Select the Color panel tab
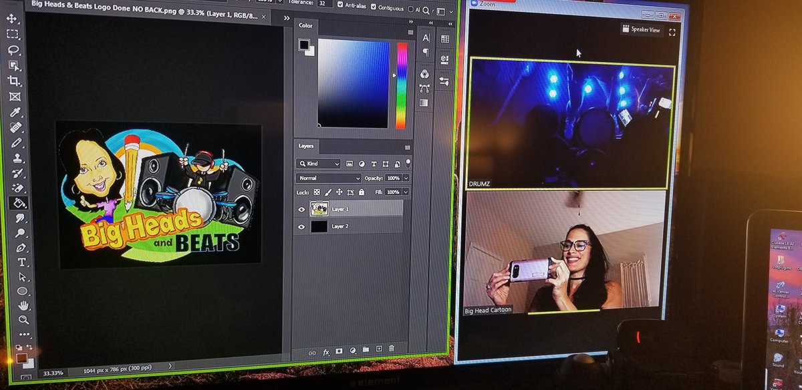Image resolution: width=802 pixels, height=390 pixels. [x=305, y=26]
